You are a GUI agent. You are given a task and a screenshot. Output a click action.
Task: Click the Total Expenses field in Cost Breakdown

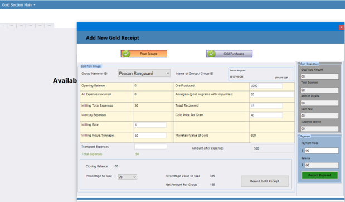tap(319, 90)
